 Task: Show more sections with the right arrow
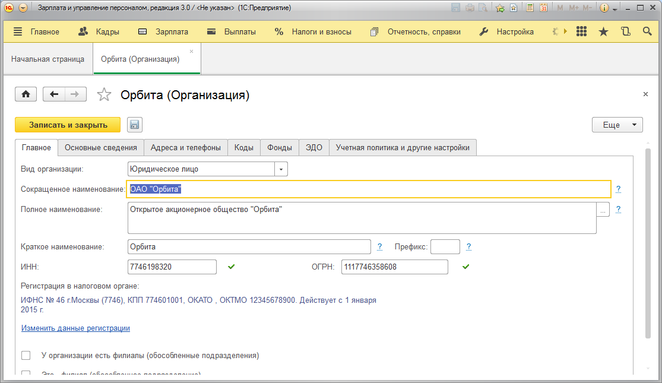tap(565, 31)
